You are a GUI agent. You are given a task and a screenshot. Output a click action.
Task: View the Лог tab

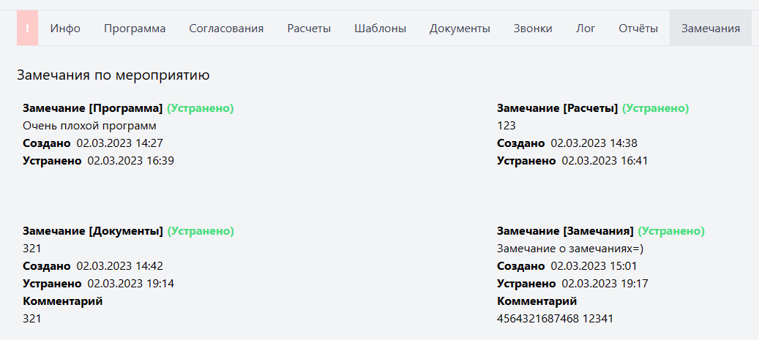coord(586,29)
